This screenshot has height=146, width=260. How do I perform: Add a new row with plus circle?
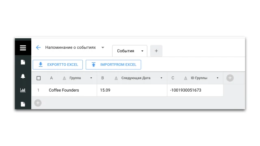tap(38, 103)
